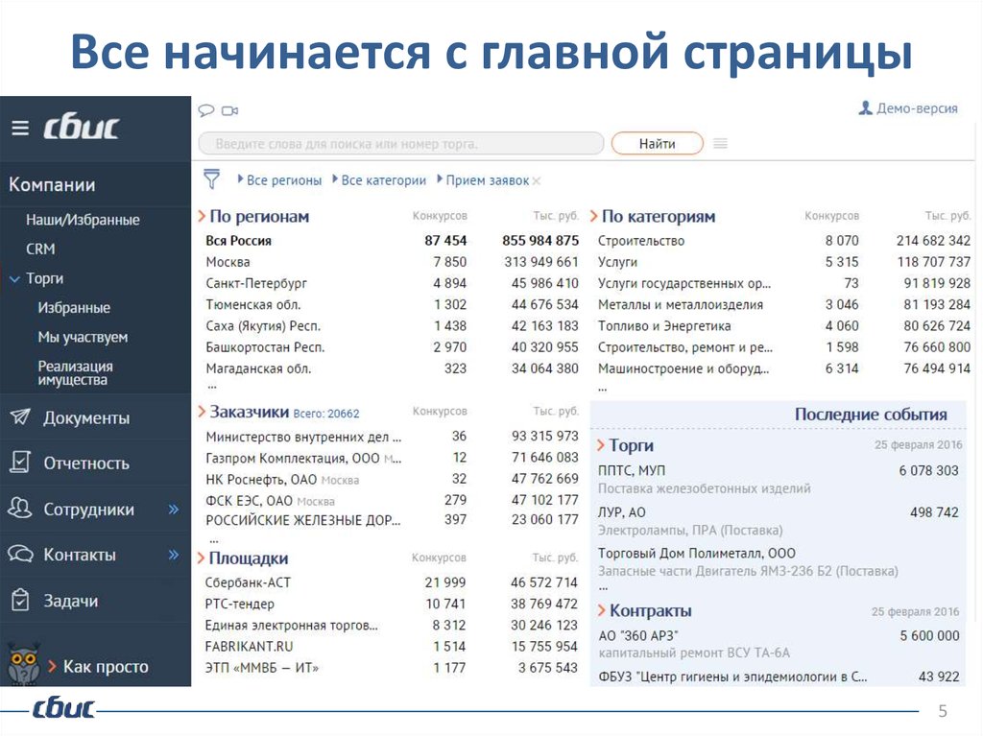Viewport: 983px width, 736px height.
Task: Click the search input field
Action: pos(403,142)
